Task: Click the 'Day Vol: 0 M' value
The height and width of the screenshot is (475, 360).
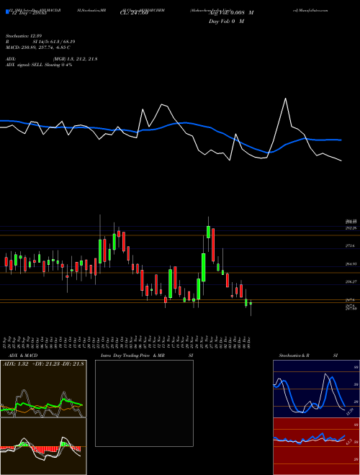Action: [x=226, y=22]
